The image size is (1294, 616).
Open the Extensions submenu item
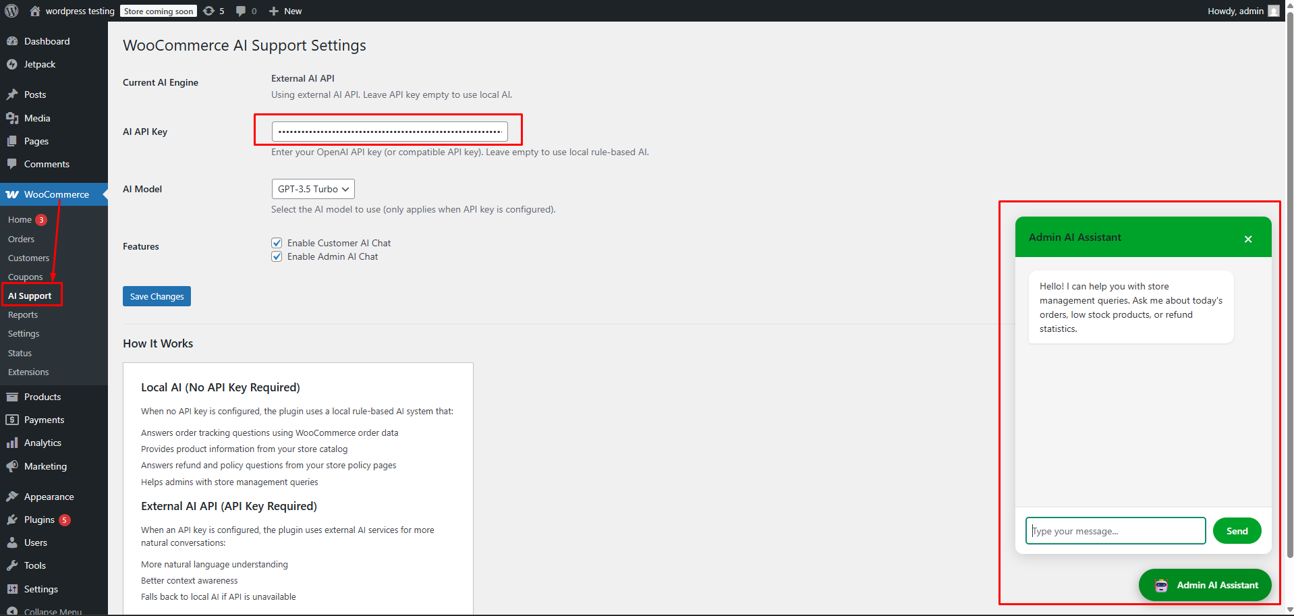point(28,372)
